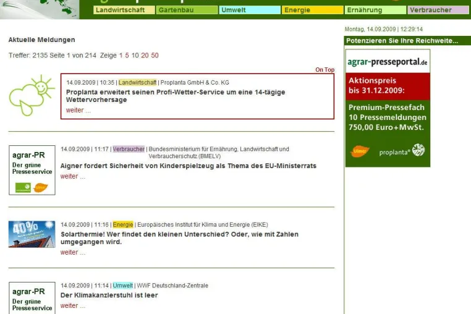Click the Proplanta GmbH & Co. KG source text
The height and width of the screenshot is (314, 471).
coord(195,82)
